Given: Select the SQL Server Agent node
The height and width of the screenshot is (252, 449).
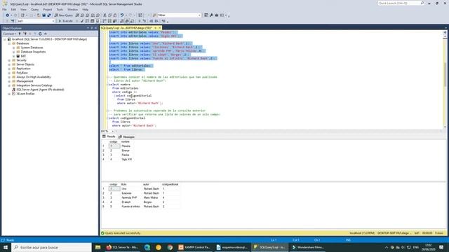Looking at the screenshot, I should [x=40, y=90].
